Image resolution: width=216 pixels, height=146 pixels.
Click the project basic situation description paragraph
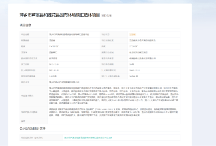(x=114, y=96)
